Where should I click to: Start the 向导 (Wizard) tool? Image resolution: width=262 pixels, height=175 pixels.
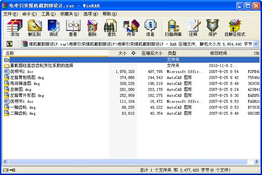pyautogui.click(x=131, y=28)
